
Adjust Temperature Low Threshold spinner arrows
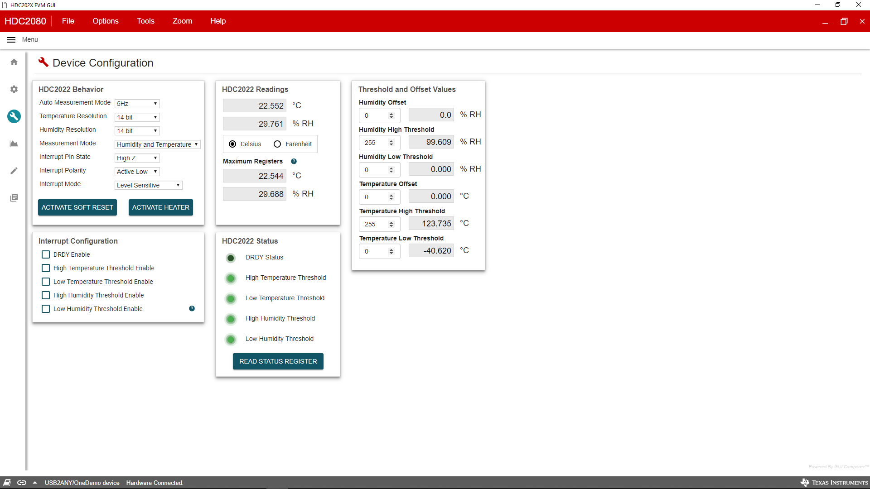391,251
